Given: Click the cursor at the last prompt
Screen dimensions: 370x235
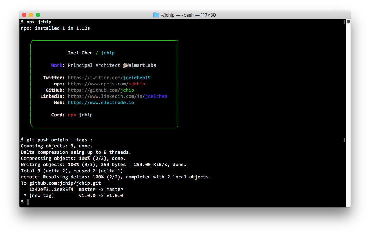Looking at the screenshot, I should [28, 202].
